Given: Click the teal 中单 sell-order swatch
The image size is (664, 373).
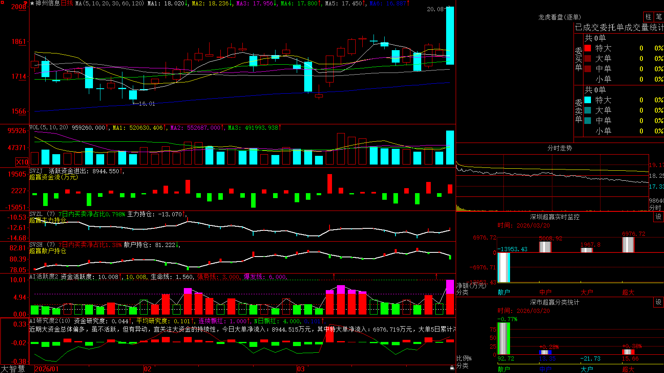Looking at the screenshot, I should (x=588, y=121).
